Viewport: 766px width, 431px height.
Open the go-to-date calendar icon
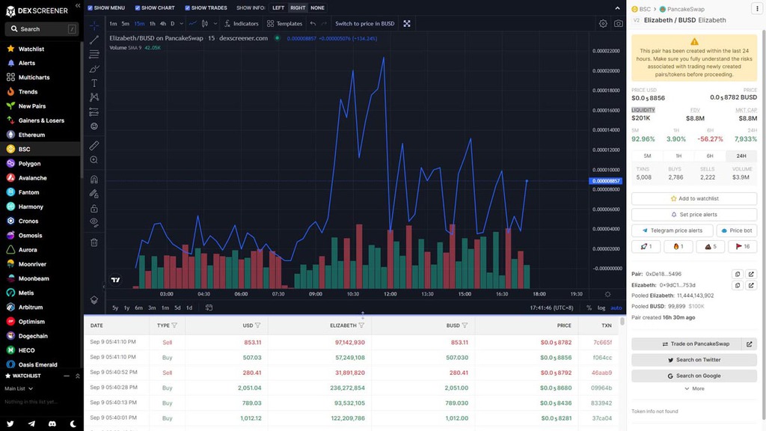(209, 308)
